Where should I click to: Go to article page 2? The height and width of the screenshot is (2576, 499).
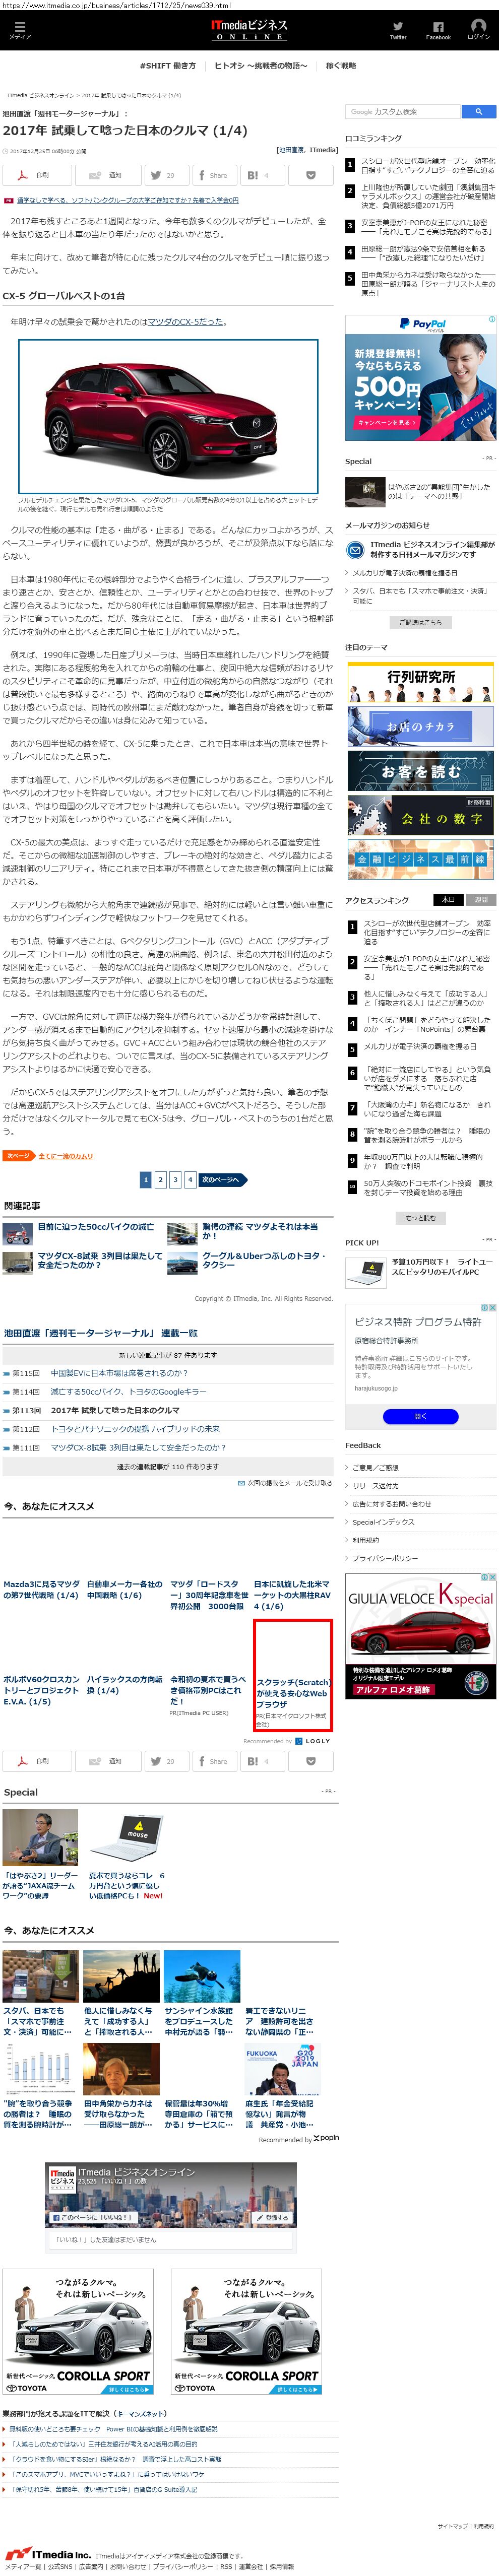click(x=160, y=1180)
